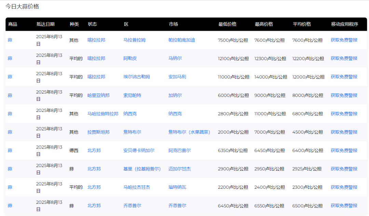Click 获取免费警报 in the 乔恩普尔 row
This screenshot has width=369, height=216.
click(x=343, y=205)
